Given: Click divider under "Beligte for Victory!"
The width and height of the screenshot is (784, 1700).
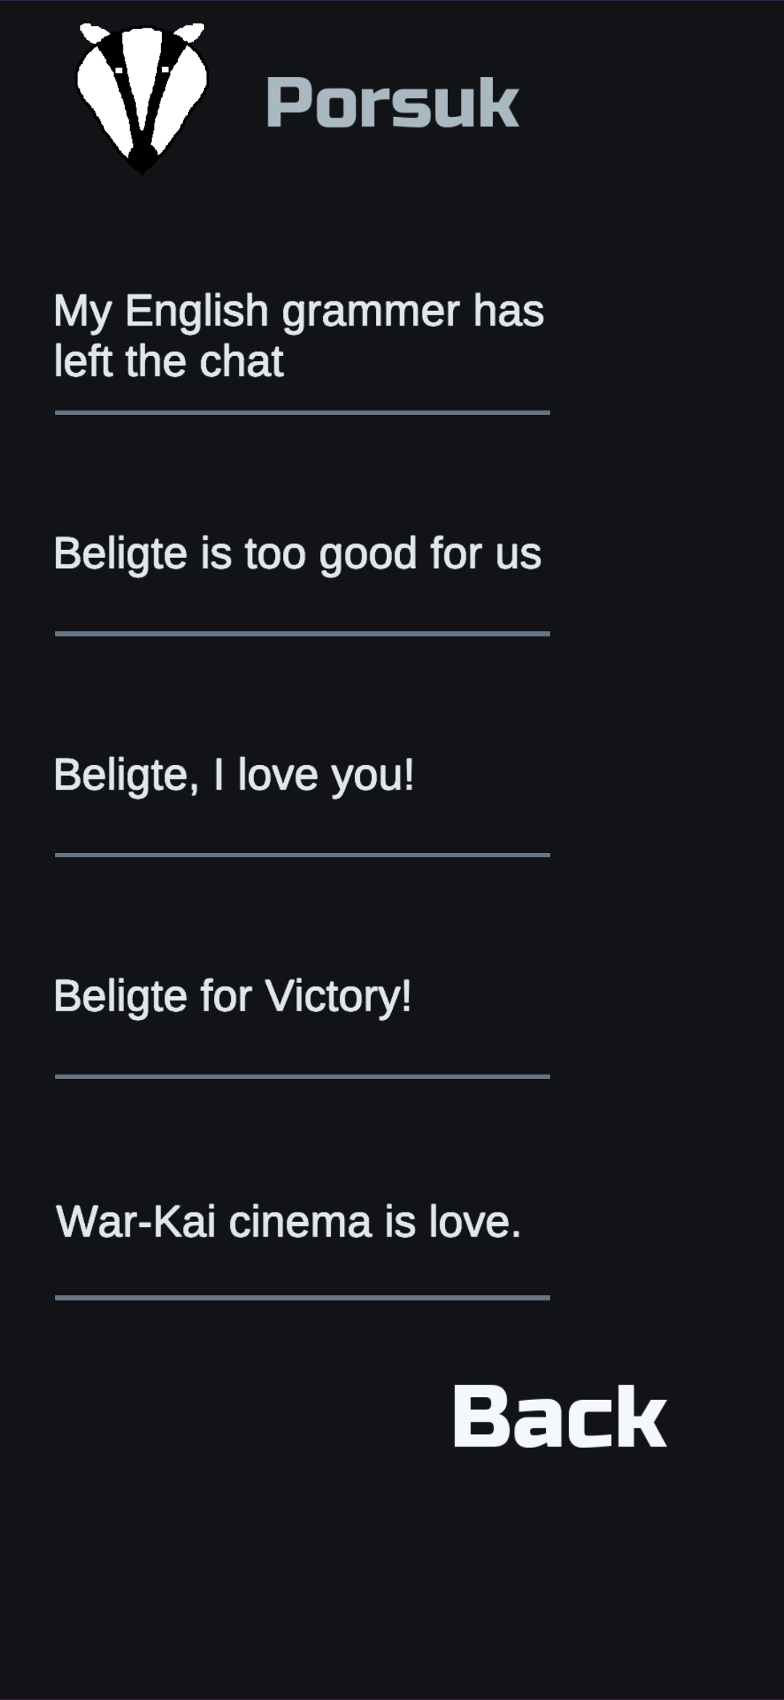Looking at the screenshot, I should [303, 1077].
